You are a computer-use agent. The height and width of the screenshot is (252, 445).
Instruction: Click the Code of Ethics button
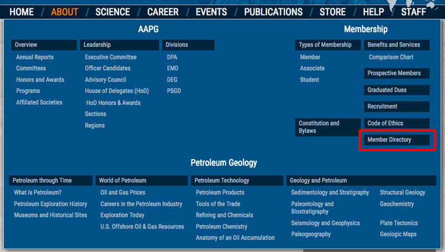[x=385, y=123]
